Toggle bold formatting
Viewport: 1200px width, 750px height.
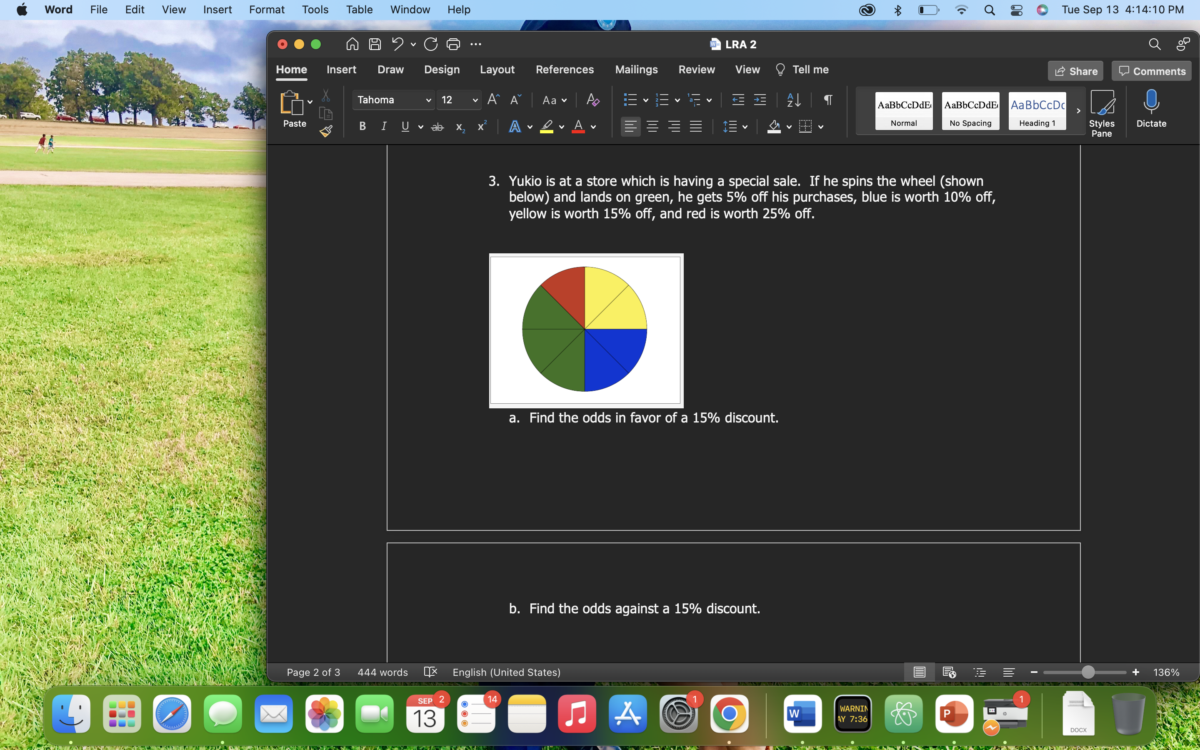coord(362,127)
